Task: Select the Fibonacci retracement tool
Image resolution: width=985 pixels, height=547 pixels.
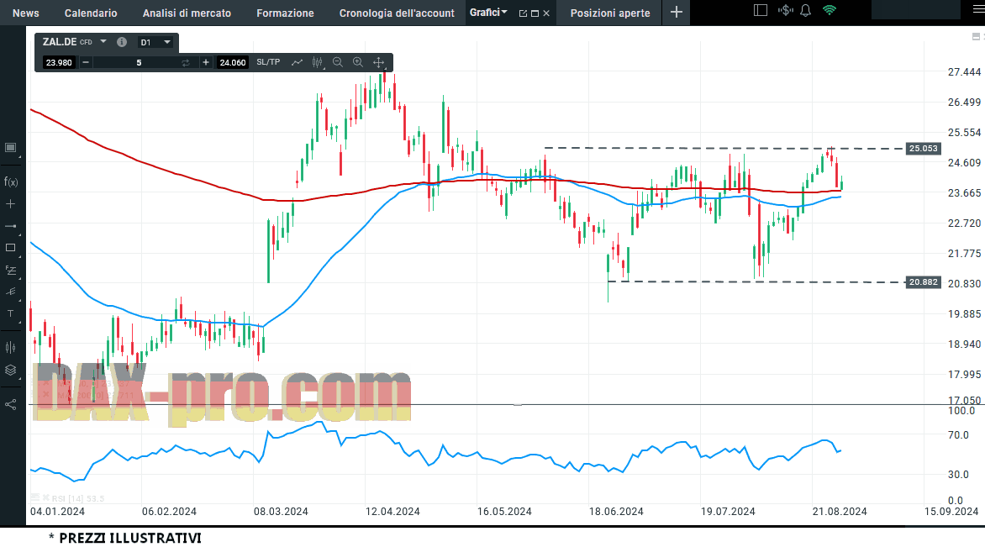Action: pyautogui.click(x=11, y=270)
